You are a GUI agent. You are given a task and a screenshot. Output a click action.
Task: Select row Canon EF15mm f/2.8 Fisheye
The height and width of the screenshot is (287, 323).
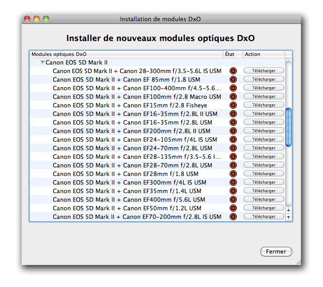point(157,105)
